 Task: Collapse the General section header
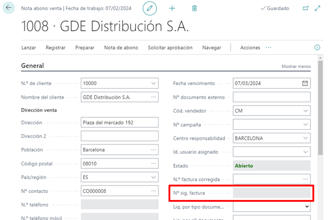[32, 66]
